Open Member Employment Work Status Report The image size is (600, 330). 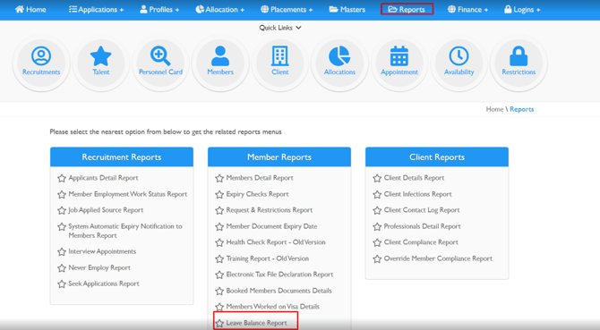pos(128,194)
